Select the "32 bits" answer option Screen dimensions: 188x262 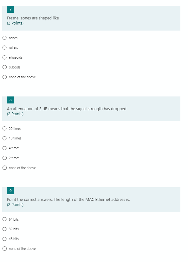click(4, 229)
